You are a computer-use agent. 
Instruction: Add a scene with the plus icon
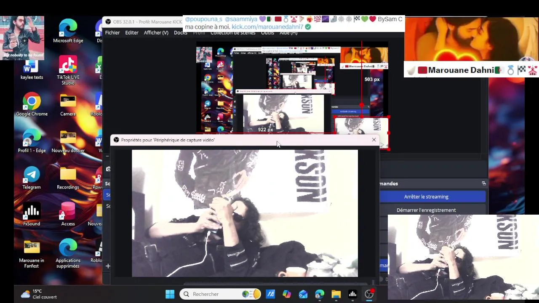[108, 266]
